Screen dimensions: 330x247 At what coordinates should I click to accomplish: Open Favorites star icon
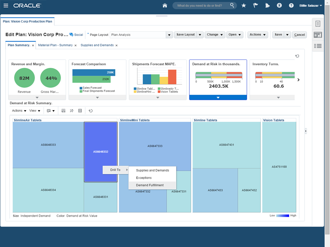tap(244, 5)
